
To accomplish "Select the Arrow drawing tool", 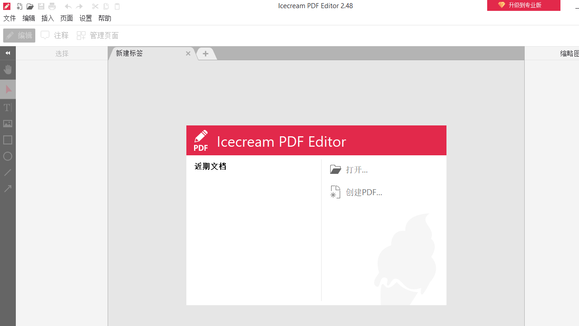I will pyautogui.click(x=7, y=188).
